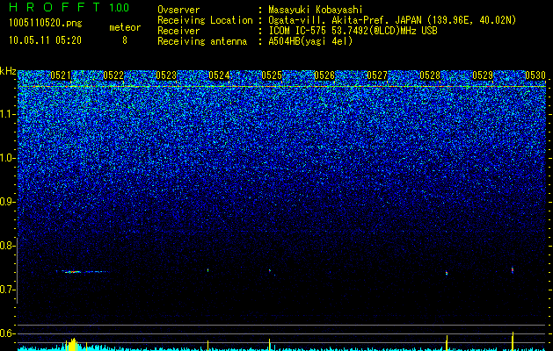Click the 1.1 kHz frequency axis label
Image resolution: width=553 pixels, height=351 pixels.
(8, 114)
